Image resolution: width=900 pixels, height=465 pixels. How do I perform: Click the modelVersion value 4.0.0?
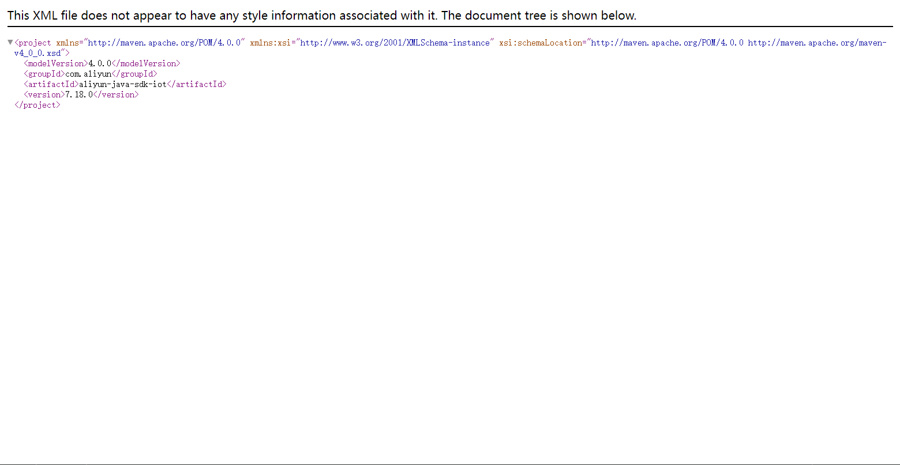click(100, 63)
